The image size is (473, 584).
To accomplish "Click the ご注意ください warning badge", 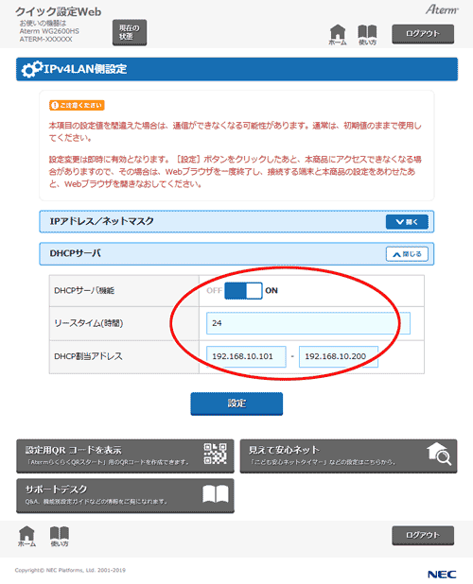I will click(77, 106).
